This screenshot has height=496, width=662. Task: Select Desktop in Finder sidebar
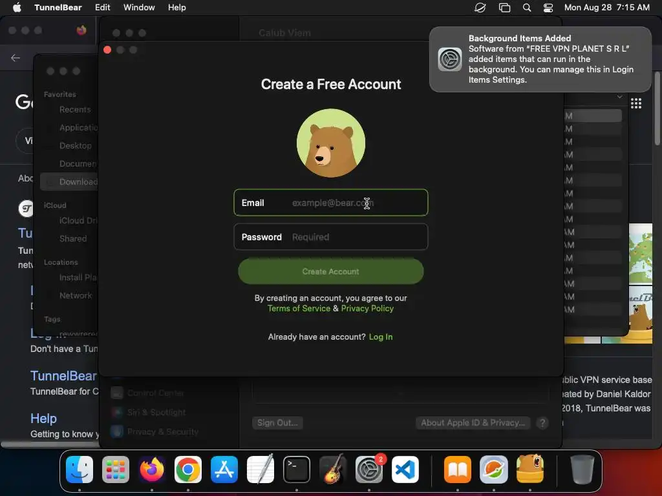pyautogui.click(x=75, y=145)
